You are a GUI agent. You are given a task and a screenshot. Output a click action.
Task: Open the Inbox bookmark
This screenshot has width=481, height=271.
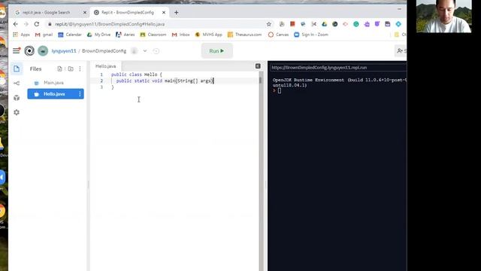180,35
